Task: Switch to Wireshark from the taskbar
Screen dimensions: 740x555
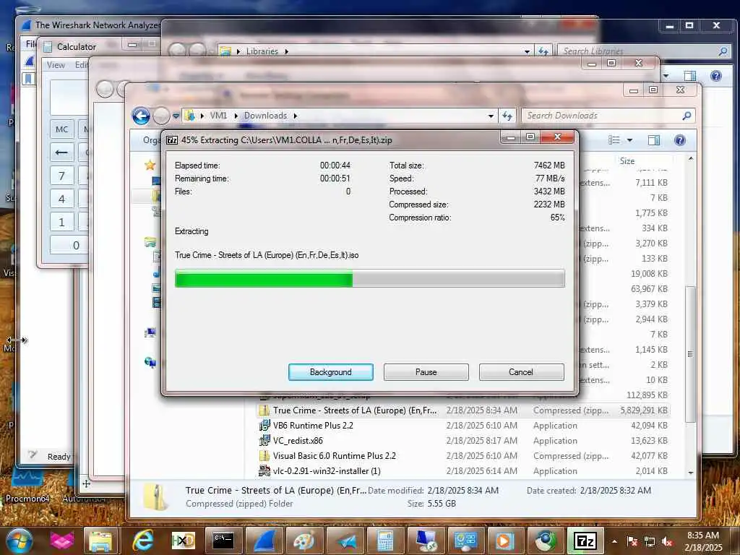Action: (x=264, y=541)
